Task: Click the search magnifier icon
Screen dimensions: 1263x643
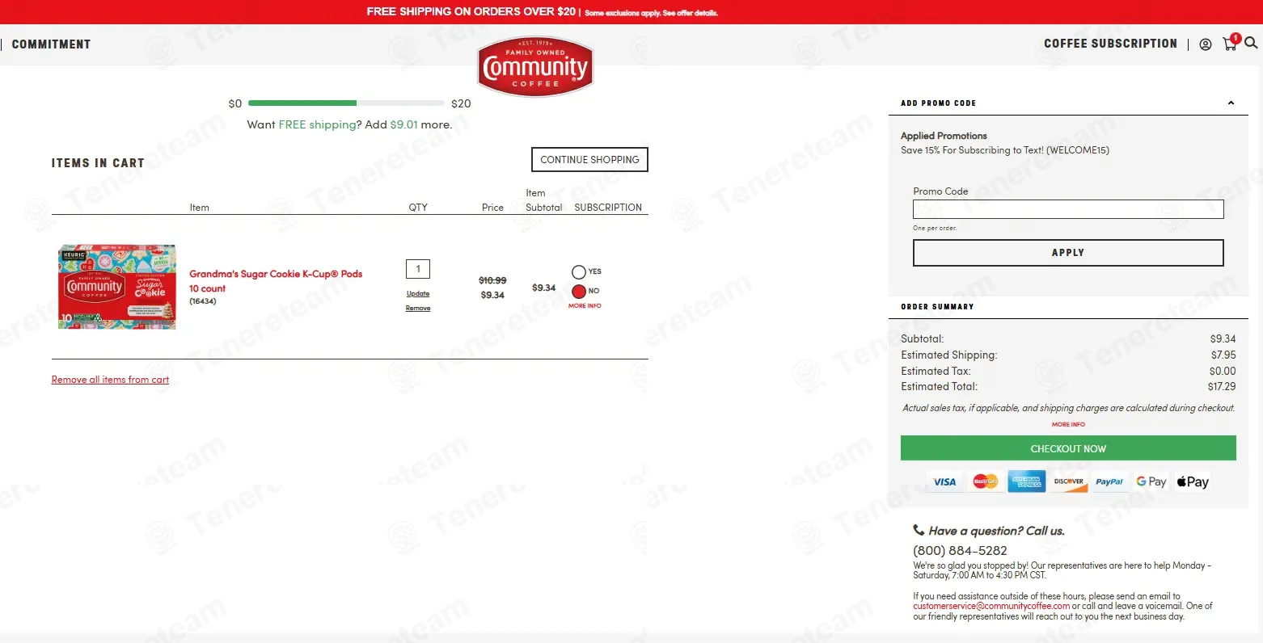Action: 1251,44
